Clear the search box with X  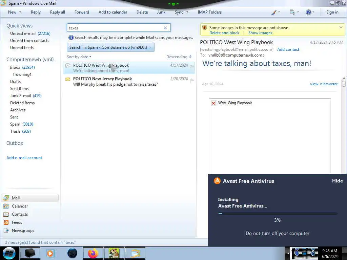point(165,28)
